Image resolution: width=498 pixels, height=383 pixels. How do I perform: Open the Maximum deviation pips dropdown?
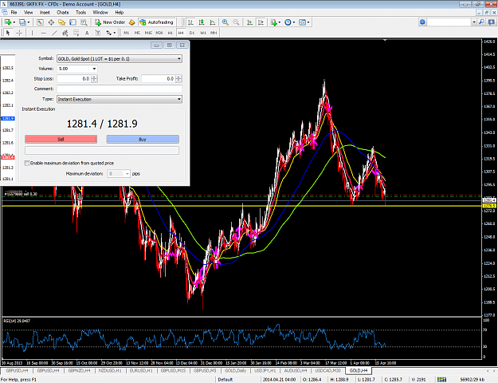pyautogui.click(x=127, y=174)
